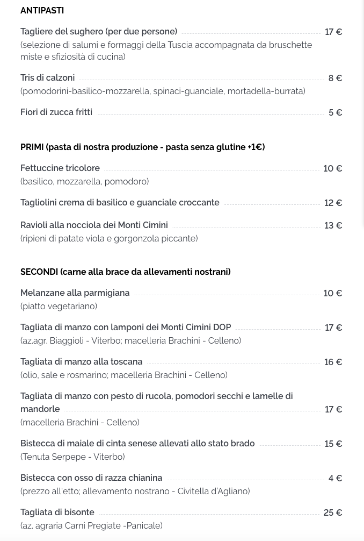Image resolution: width=364 pixels, height=541 pixels.
Task: Click the ANTIPASTI section heading
Action: [x=42, y=10]
